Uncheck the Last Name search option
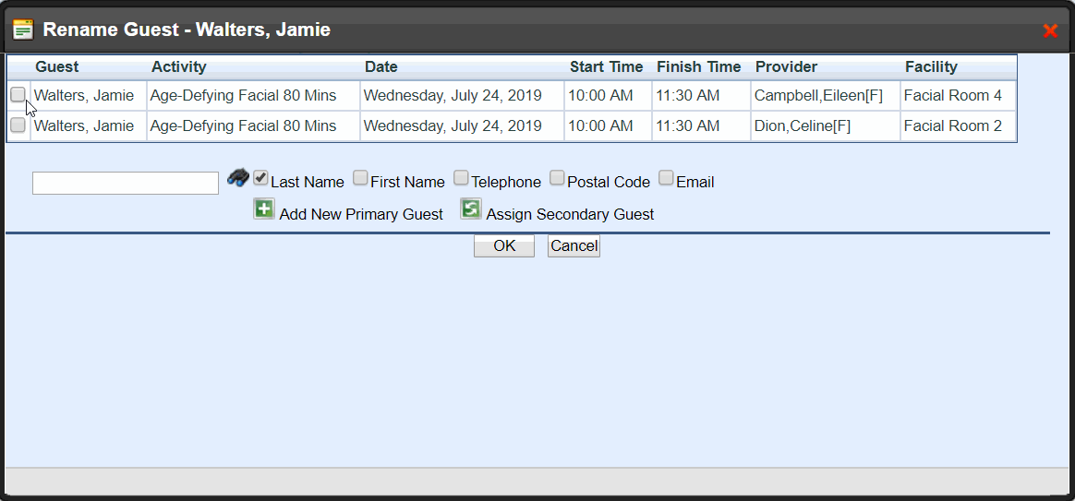Image resolution: width=1075 pixels, height=501 pixels. (261, 178)
